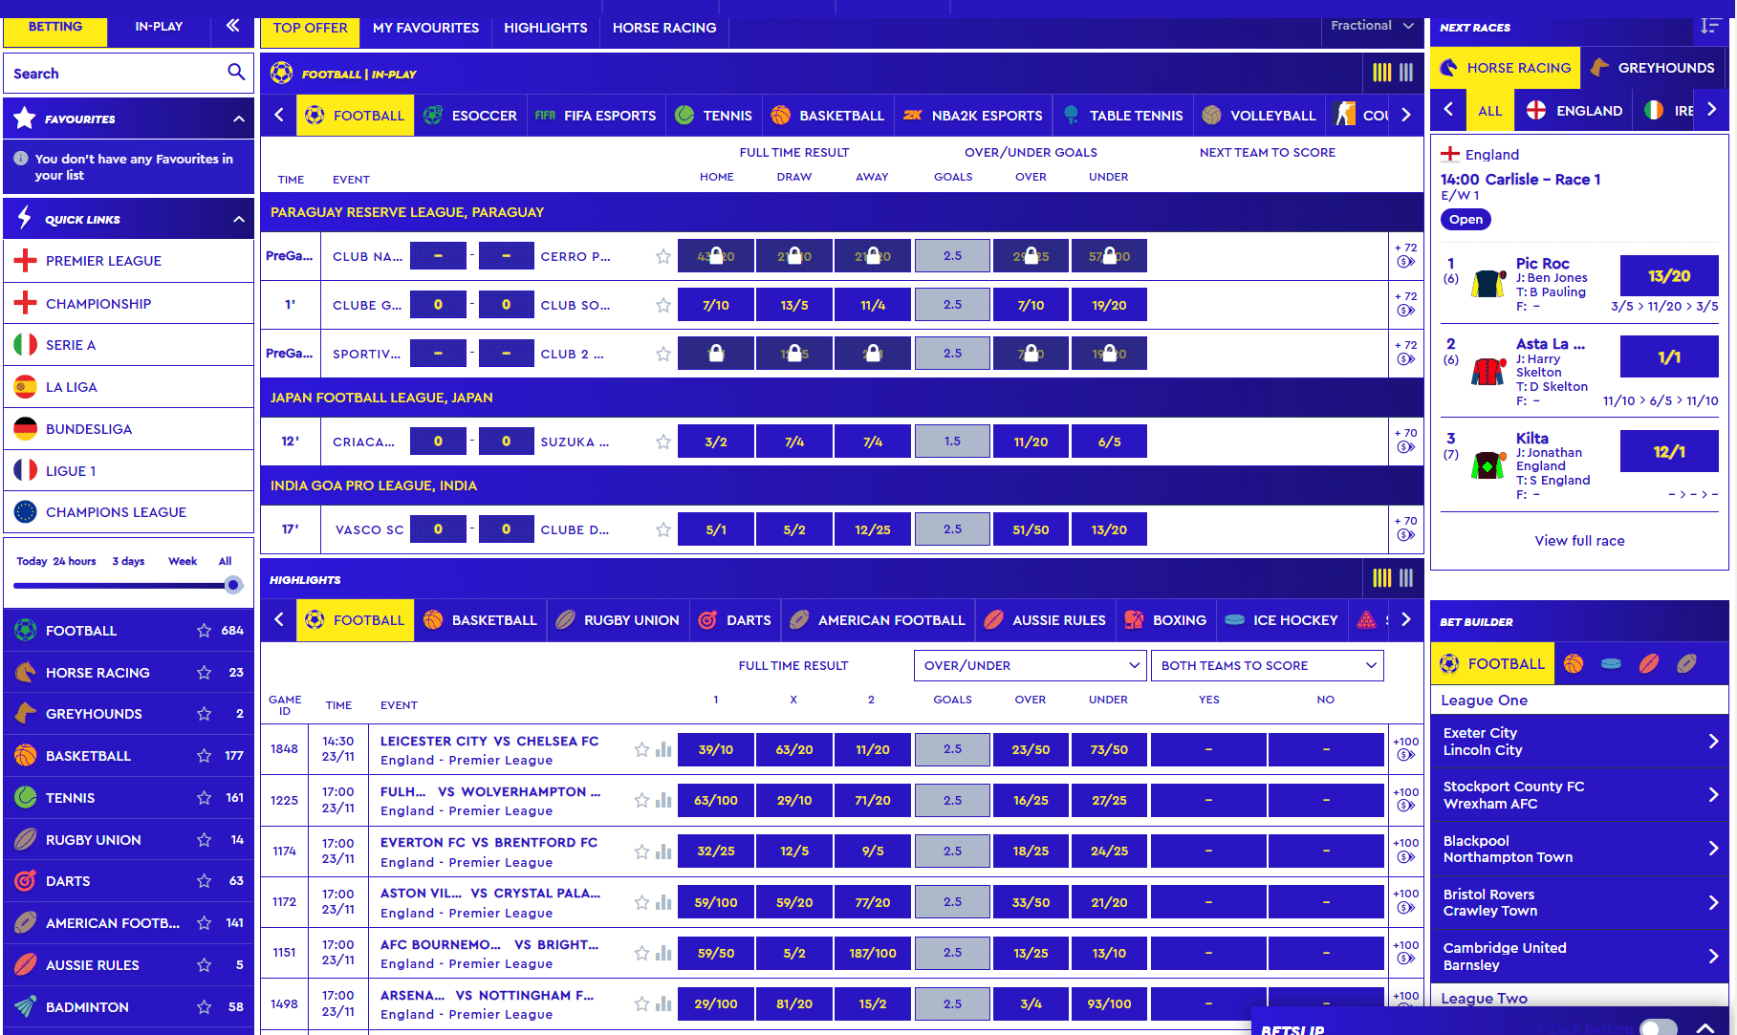Image resolution: width=1737 pixels, height=1035 pixels.
Task: Switch Highlights to three-column view icon
Action: [x=1406, y=578]
